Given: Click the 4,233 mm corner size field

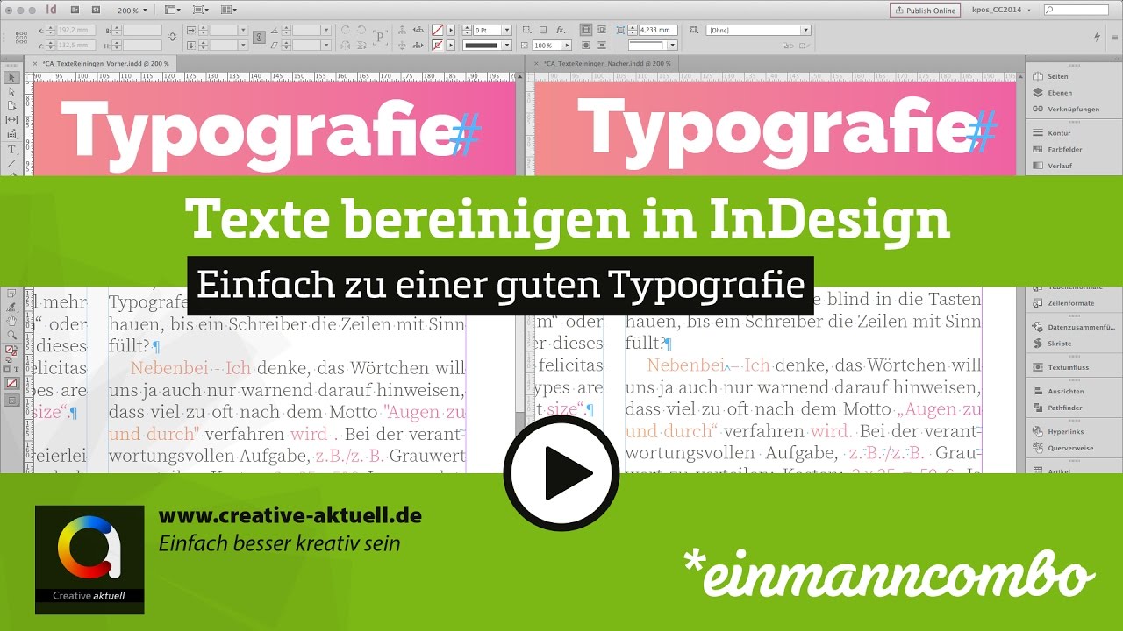Looking at the screenshot, I should tap(658, 30).
